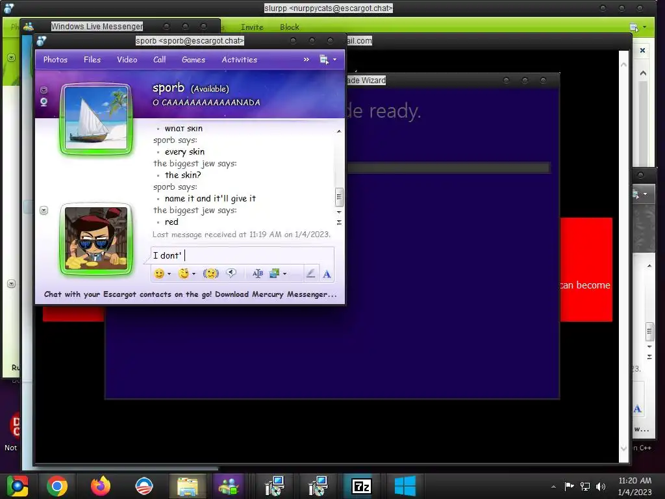Click the message input field containing "I dont'"
Image resolution: width=665 pixels, height=499 pixels.
click(243, 255)
